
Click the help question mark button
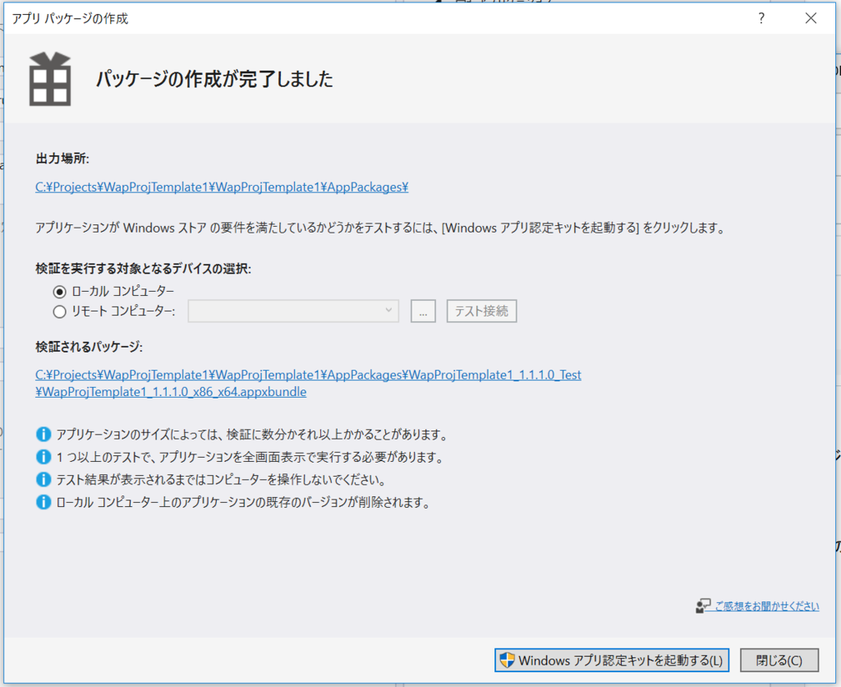761,18
